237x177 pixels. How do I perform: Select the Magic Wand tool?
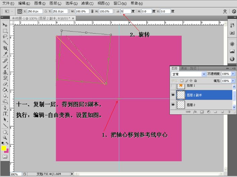click(x=5, y=42)
